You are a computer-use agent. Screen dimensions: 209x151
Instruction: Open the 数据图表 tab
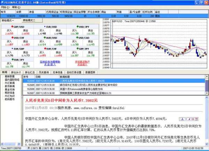click(90, 72)
